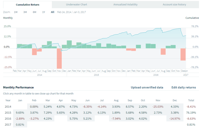Set chart zoom to 1M
Screen dimensions: 202x131
pyautogui.click(x=16, y=12)
